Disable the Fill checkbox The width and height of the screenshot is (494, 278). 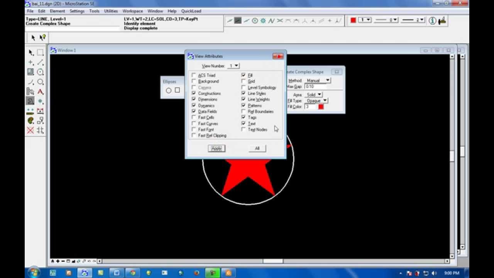(244, 75)
